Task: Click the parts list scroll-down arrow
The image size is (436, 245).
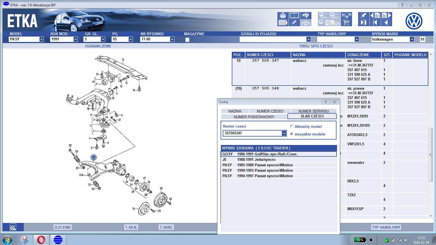Action: point(431,216)
